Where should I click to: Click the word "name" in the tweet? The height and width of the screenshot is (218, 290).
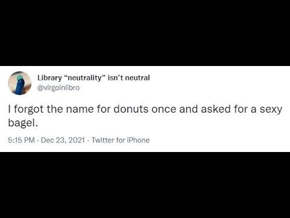click(80, 109)
